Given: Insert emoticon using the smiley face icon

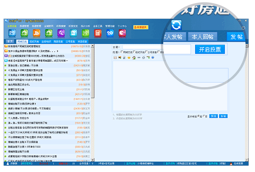Looking at the screenshot, I should click(129, 57).
